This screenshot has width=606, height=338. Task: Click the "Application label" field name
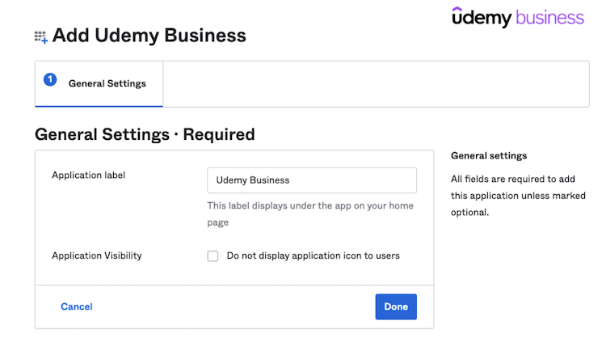[89, 175]
